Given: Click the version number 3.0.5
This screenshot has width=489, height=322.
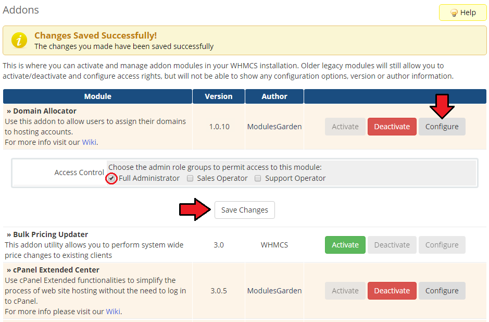Looking at the screenshot, I should (x=219, y=291).
